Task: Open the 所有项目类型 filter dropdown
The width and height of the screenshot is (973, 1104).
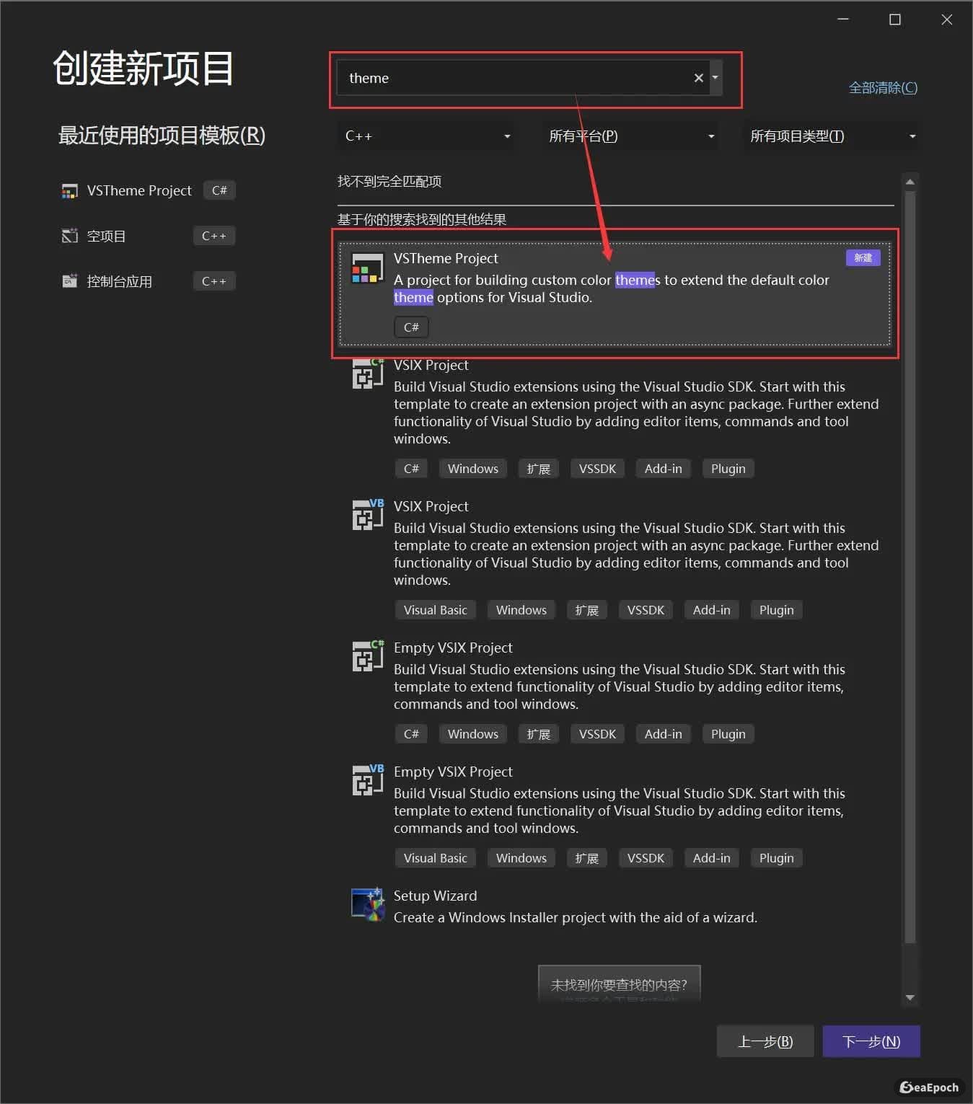Action: 832,136
